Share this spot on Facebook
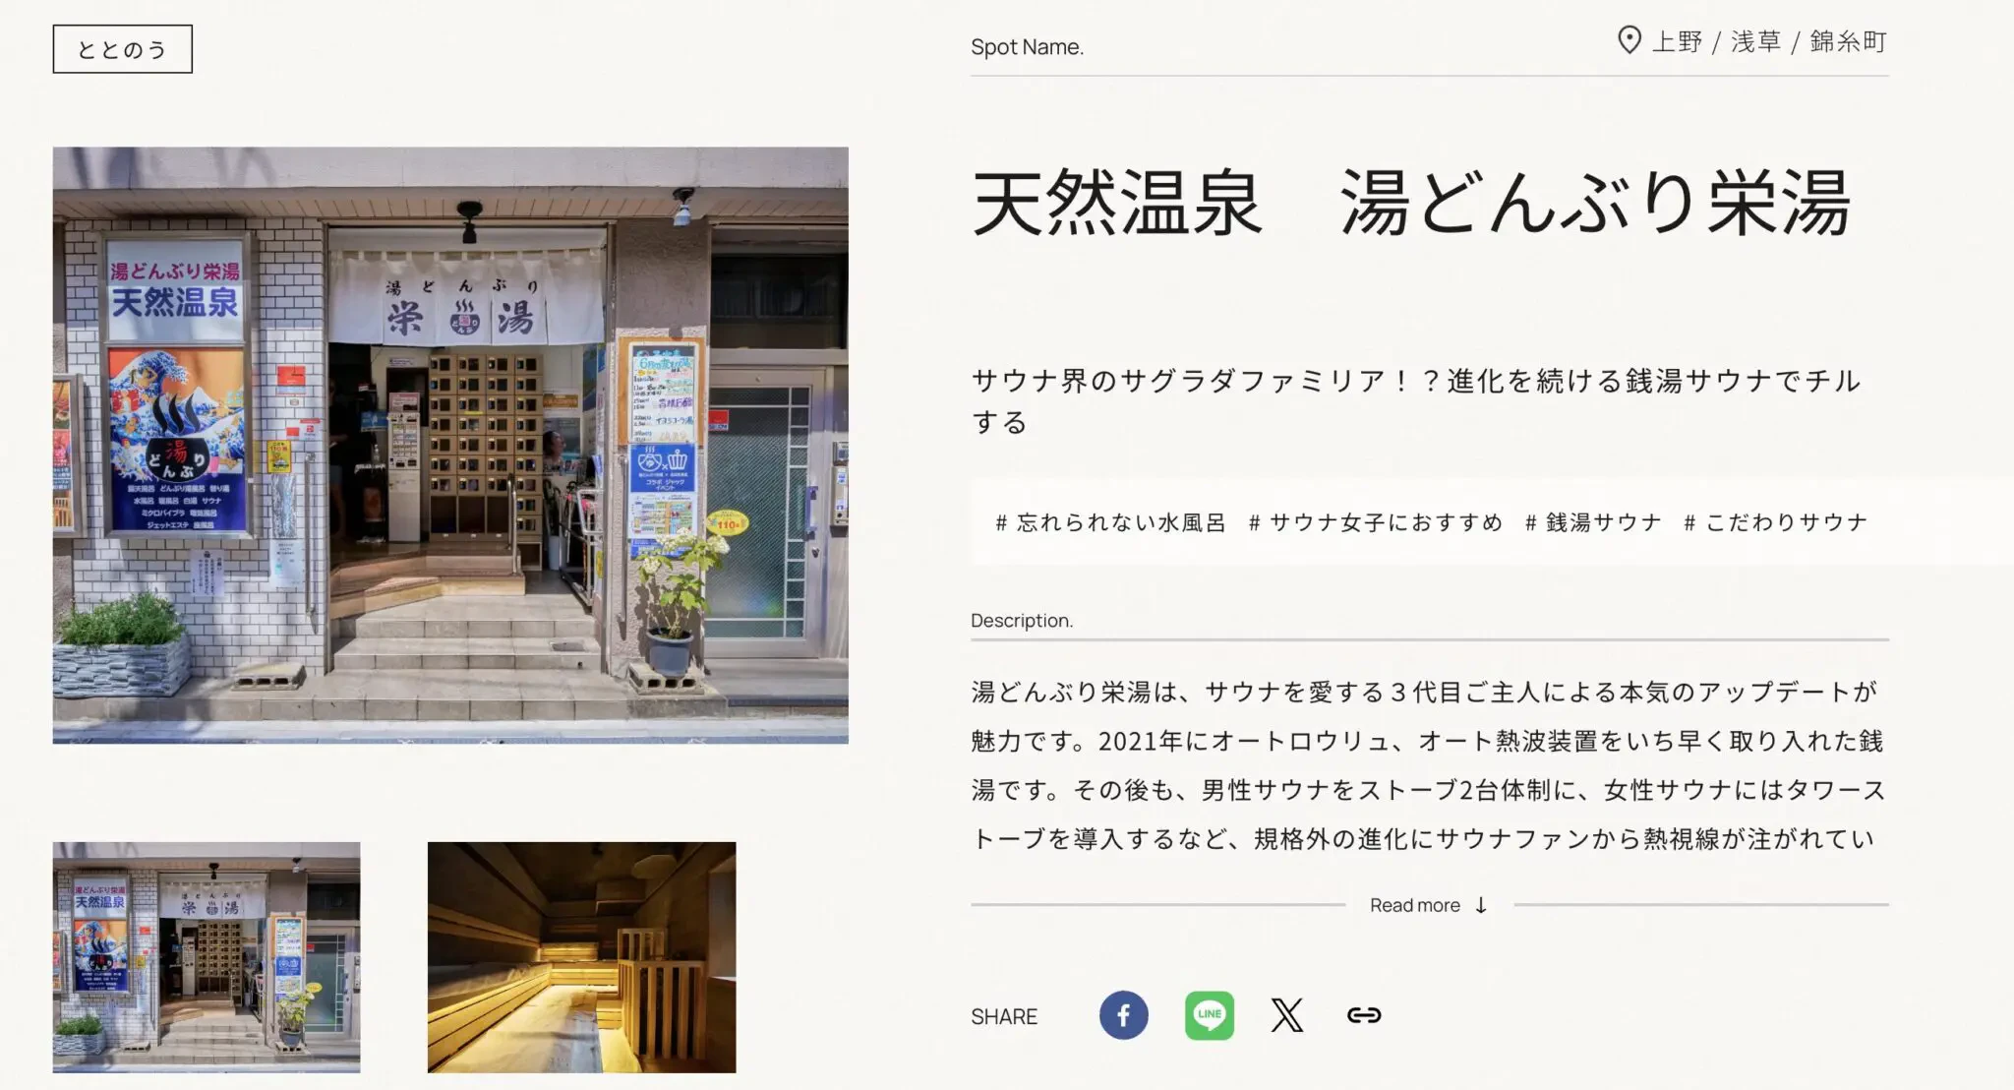This screenshot has height=1090, width=2014. click(x=1123, y=1015)
